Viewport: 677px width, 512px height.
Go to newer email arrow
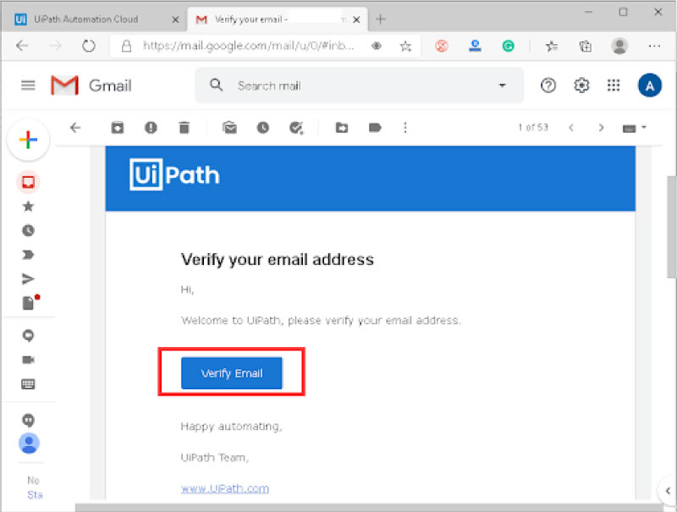tap(571, 128)
